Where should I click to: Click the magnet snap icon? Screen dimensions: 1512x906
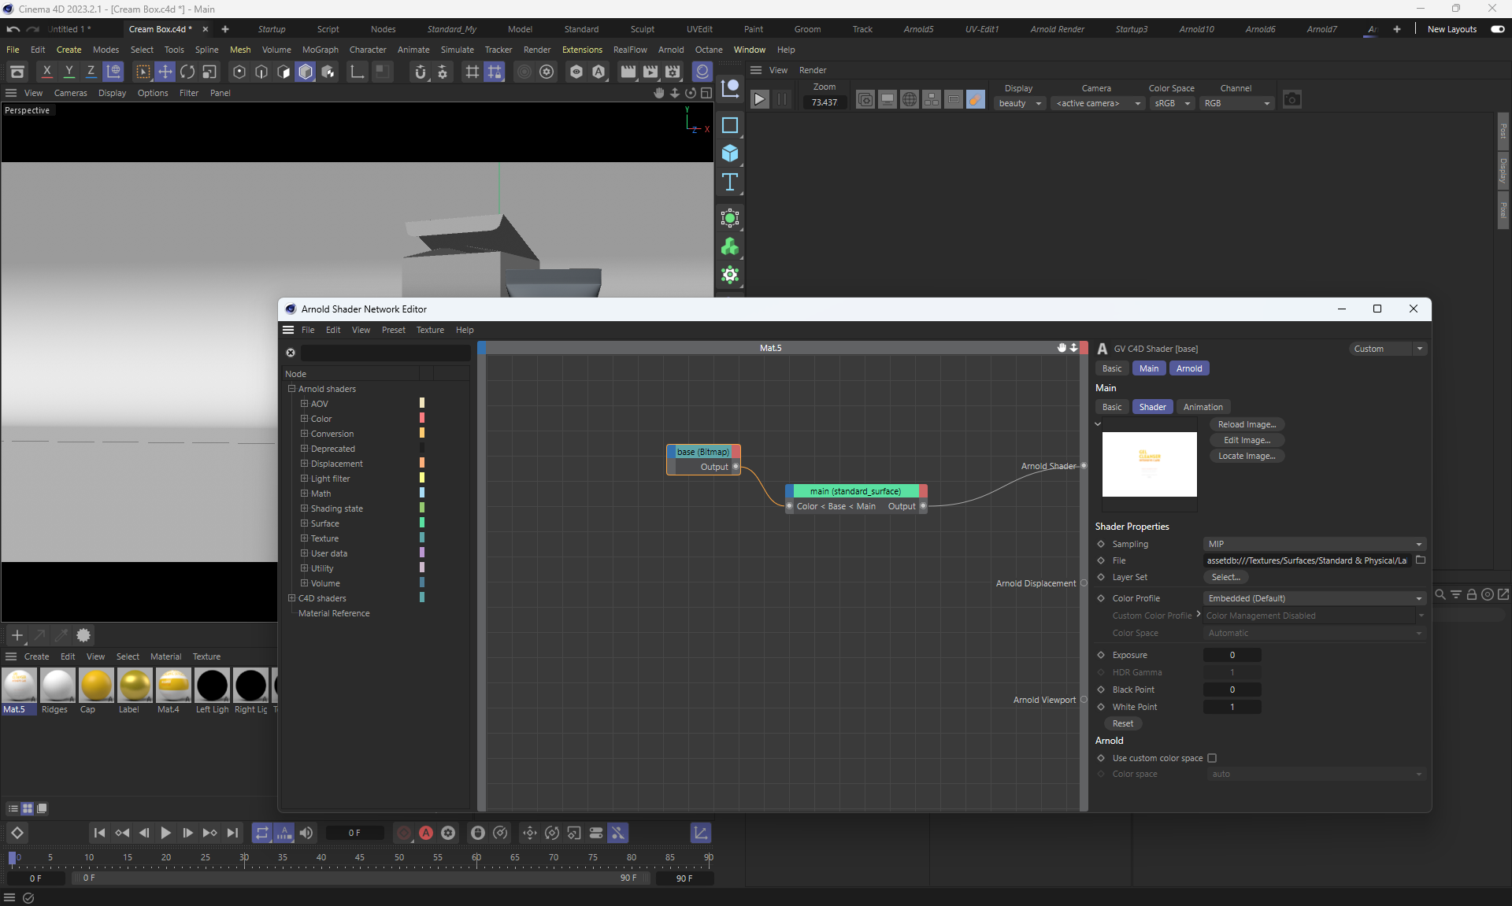pos(421,72)
